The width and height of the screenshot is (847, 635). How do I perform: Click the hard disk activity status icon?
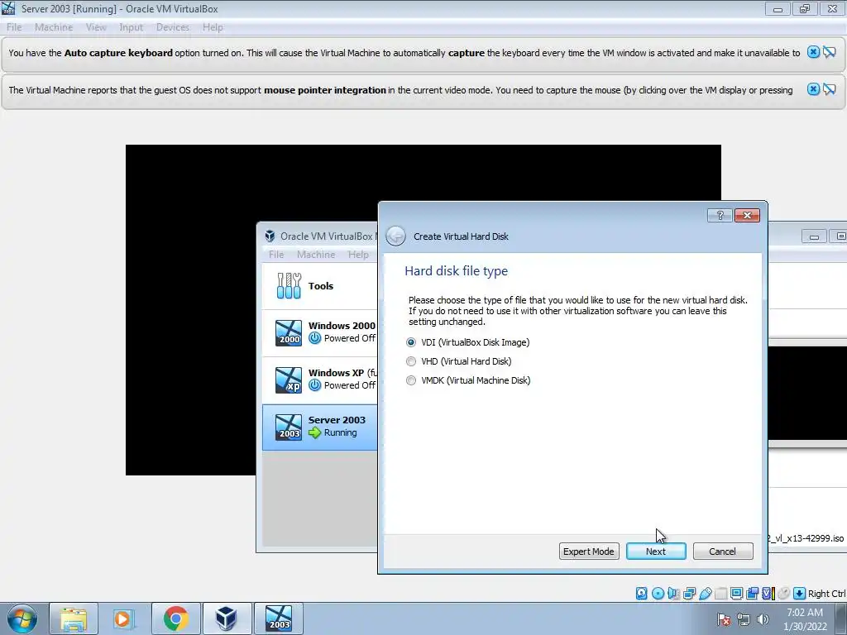[641, 594]
